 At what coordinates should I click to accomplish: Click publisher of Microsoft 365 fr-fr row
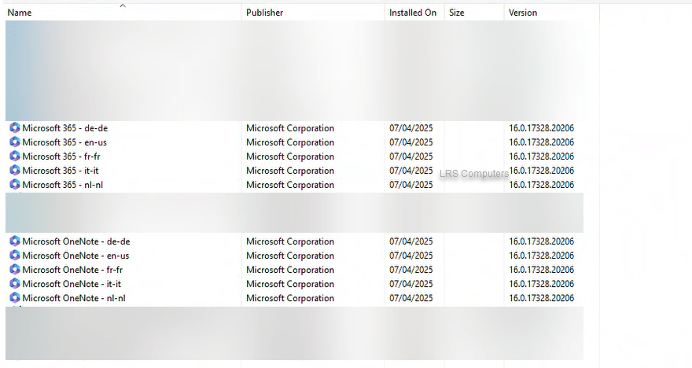click(x=289, y=156)
